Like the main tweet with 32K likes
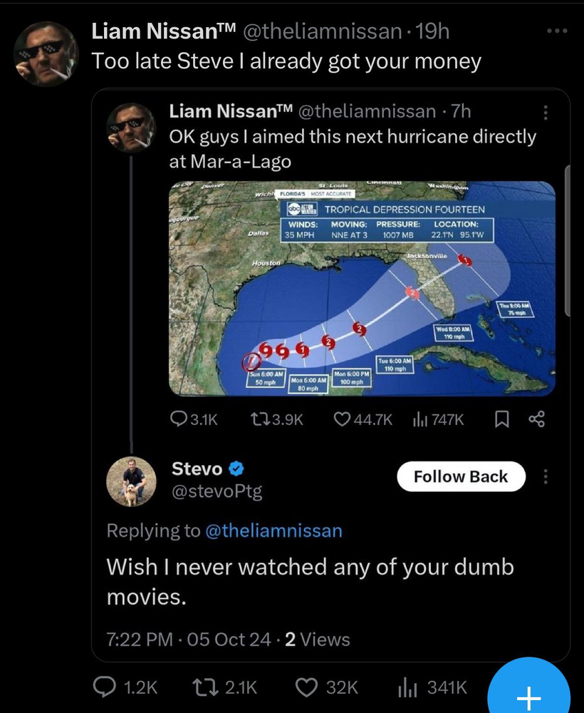This screenshot has height=713, width=584. 307,687
